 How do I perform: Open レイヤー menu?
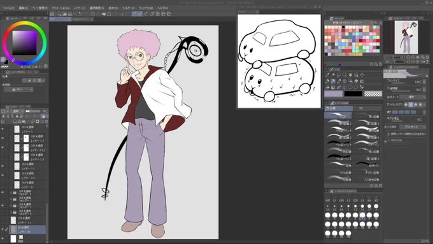80,8
